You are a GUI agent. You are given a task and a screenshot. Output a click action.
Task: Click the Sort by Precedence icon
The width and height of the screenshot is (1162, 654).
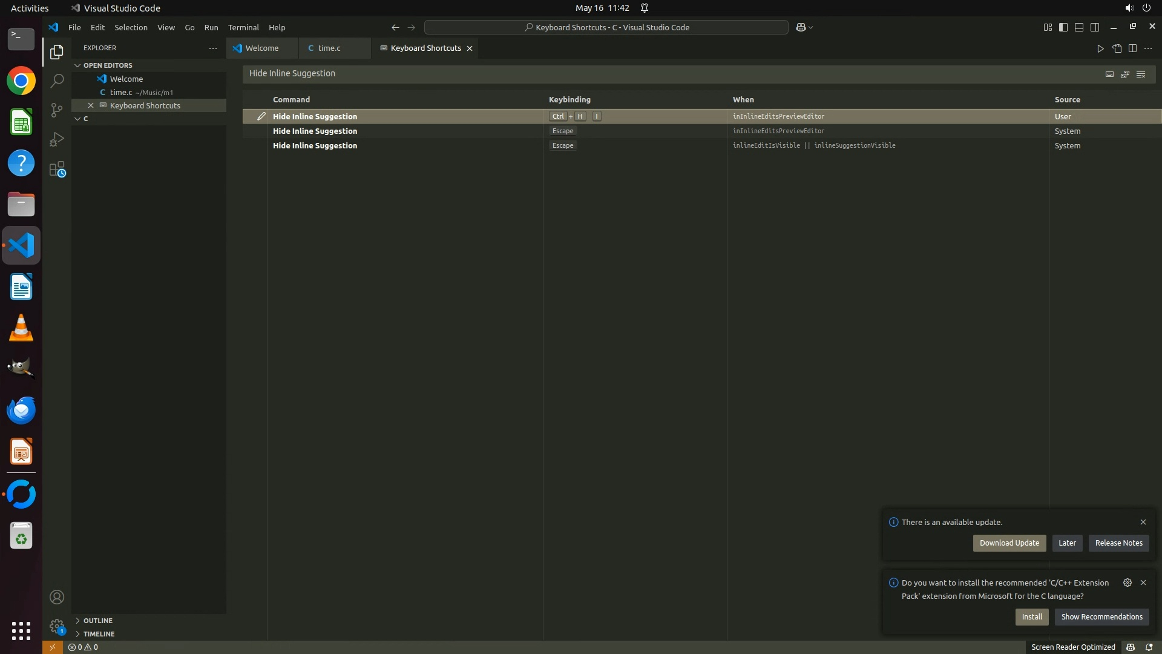(1125, 74)
